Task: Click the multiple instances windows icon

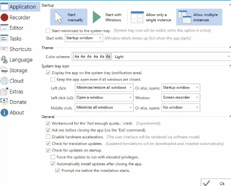Action: coord(185,17)
